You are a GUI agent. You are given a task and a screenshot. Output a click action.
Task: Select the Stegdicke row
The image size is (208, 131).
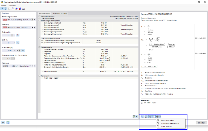coord(89,52)
